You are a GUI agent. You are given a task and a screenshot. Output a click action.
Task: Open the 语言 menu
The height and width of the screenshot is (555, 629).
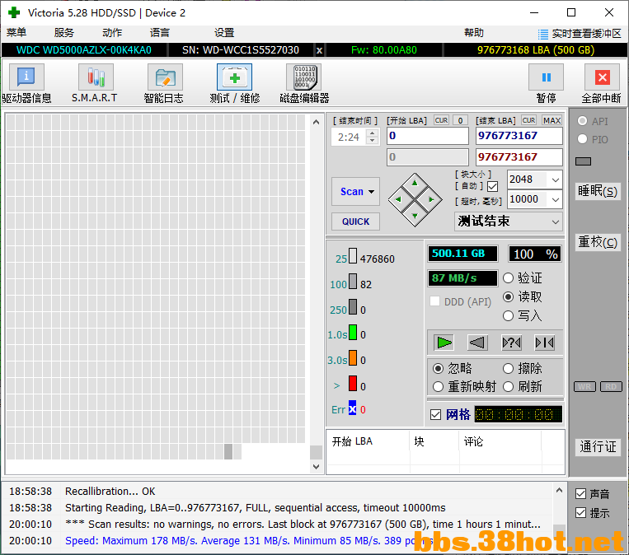click(x=160, y=33)
